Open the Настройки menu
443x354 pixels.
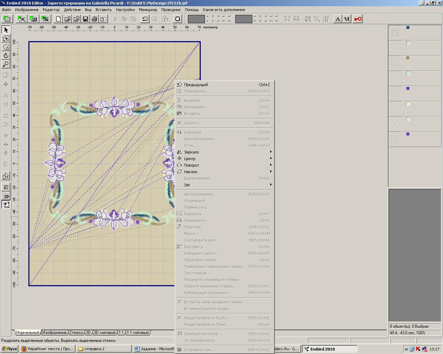tap(125, 10)
